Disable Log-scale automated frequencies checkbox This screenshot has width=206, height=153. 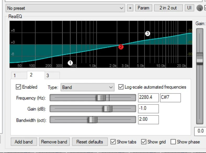coord(121,87)
